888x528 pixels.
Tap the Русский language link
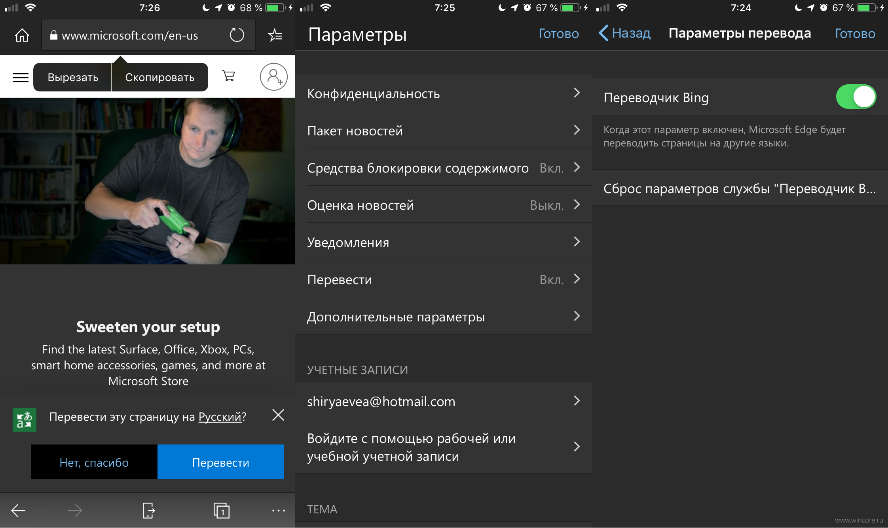220,417
